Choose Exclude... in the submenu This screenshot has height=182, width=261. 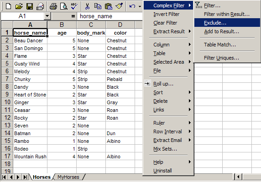[x=227, y=23]
